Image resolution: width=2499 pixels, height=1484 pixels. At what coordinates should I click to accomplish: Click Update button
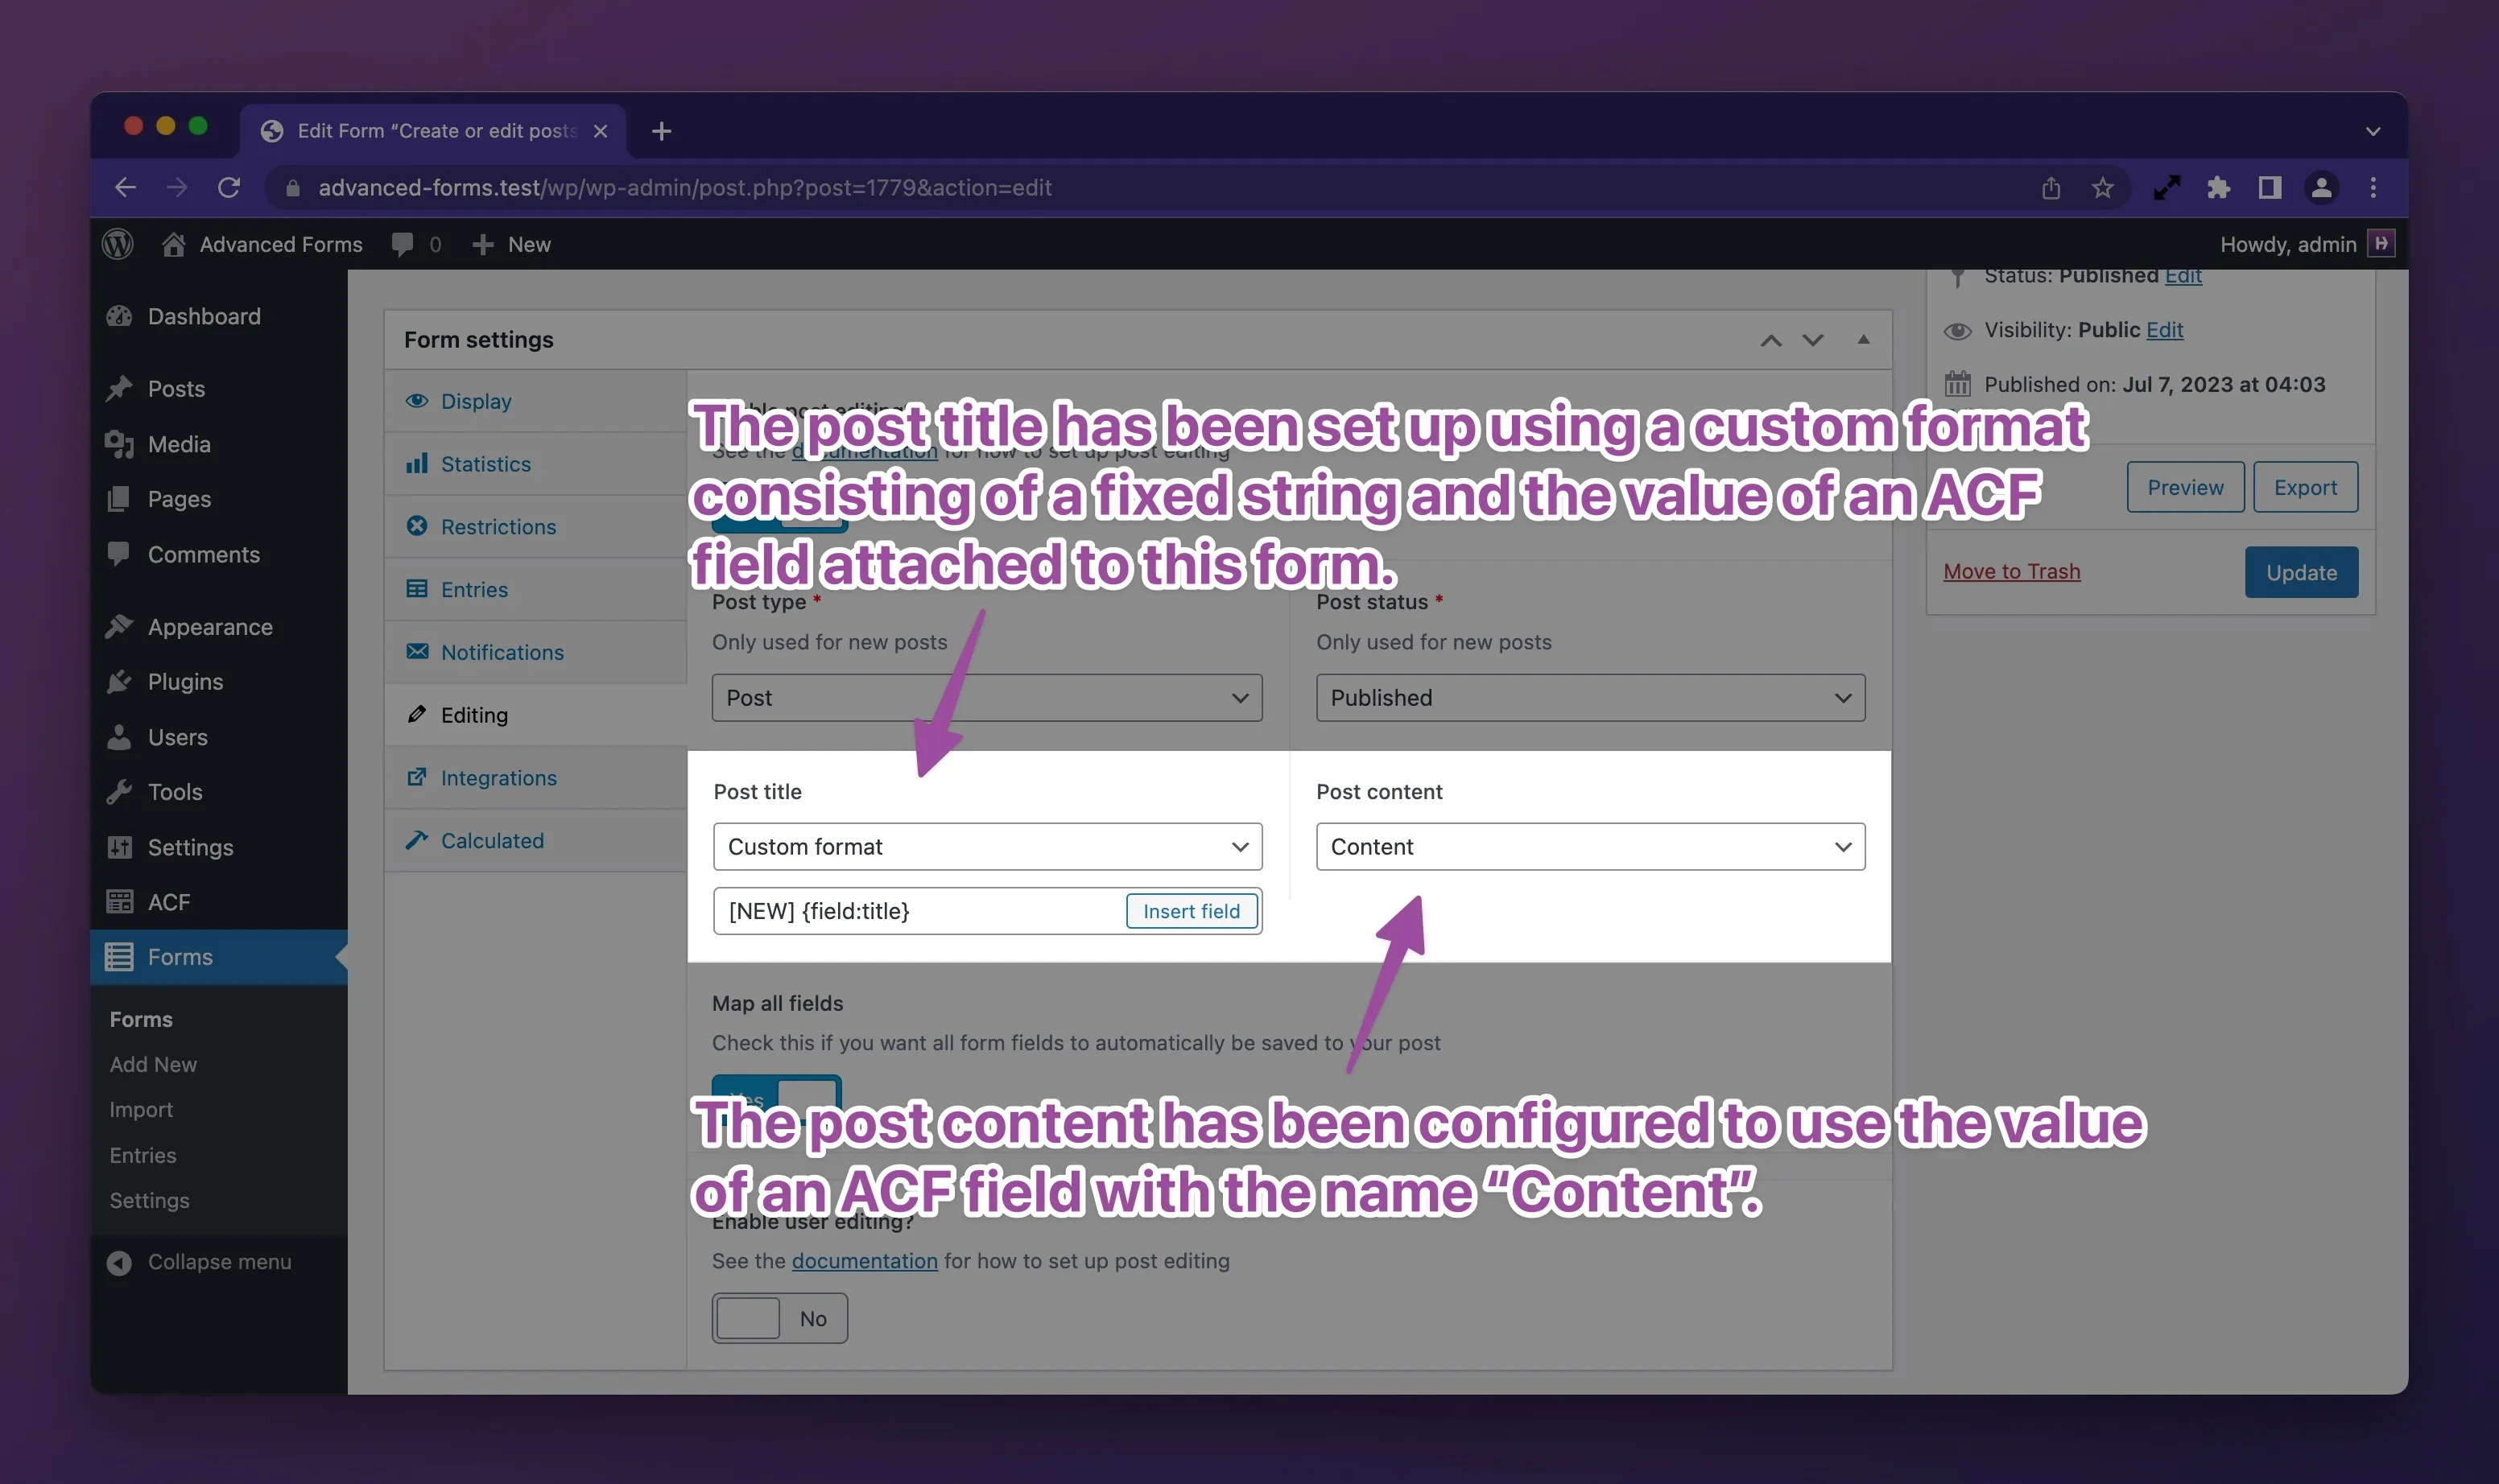pyautogui.click(x=2301, y=572)
